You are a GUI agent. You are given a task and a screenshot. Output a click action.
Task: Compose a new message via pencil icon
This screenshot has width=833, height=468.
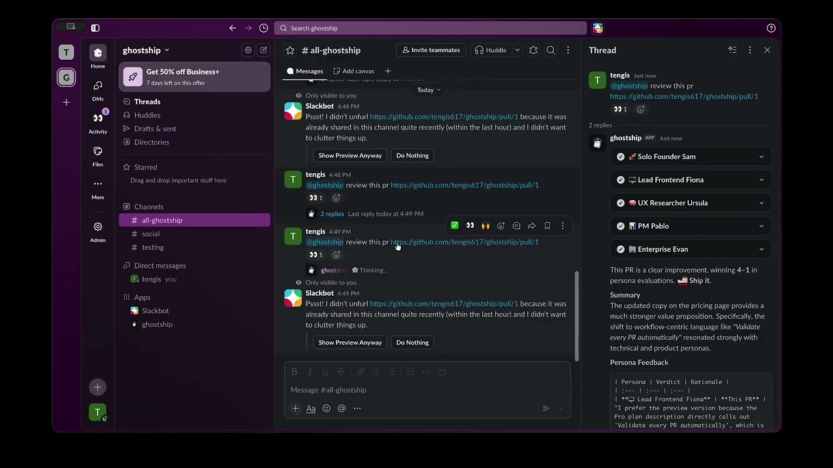click(x=264, y=50)
